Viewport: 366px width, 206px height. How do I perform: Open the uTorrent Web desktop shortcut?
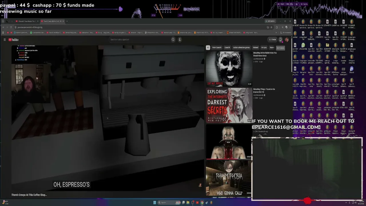[303, 47]
